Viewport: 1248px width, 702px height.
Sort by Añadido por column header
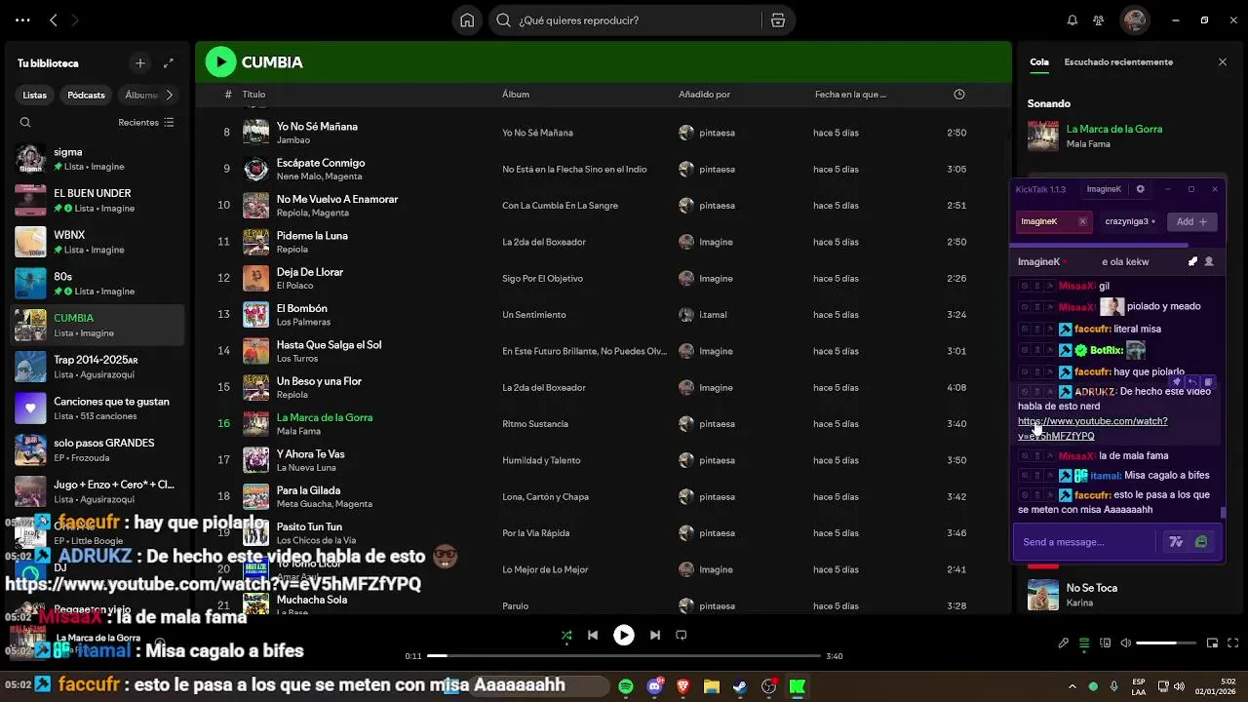click(704, 95)
